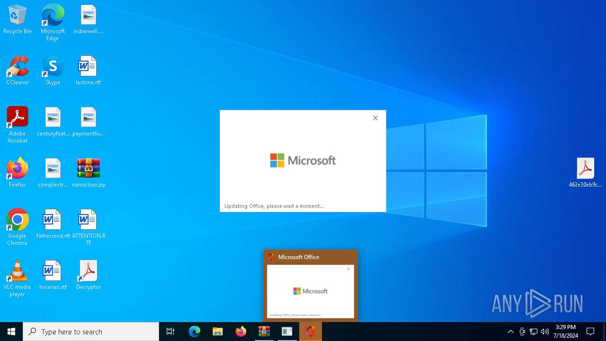This screenshot has height=341, width=606.
Task: Click the Microsoft Office taskbar button
Action: click(311, 332)
